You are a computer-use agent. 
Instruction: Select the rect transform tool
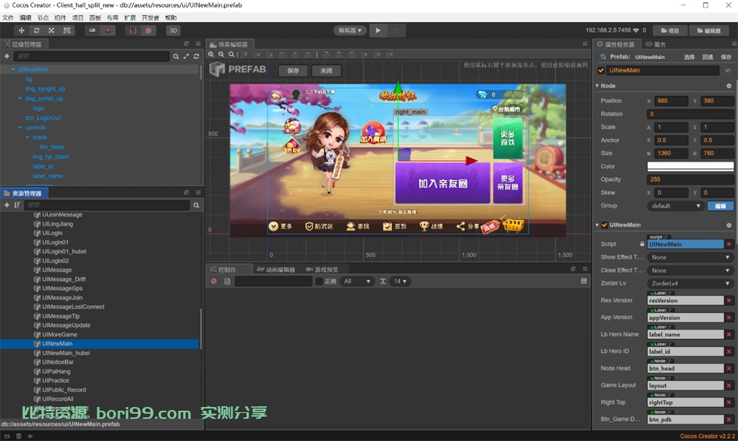[67, 30]
